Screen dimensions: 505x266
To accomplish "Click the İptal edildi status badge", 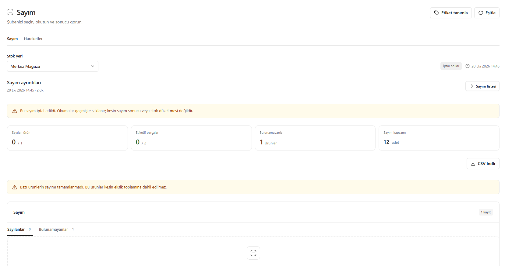I will tap(451, 66).
